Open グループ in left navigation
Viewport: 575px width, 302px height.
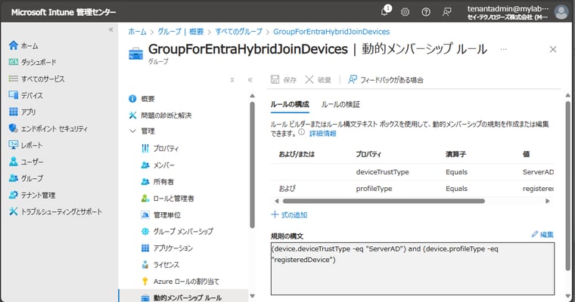(26, 178)
